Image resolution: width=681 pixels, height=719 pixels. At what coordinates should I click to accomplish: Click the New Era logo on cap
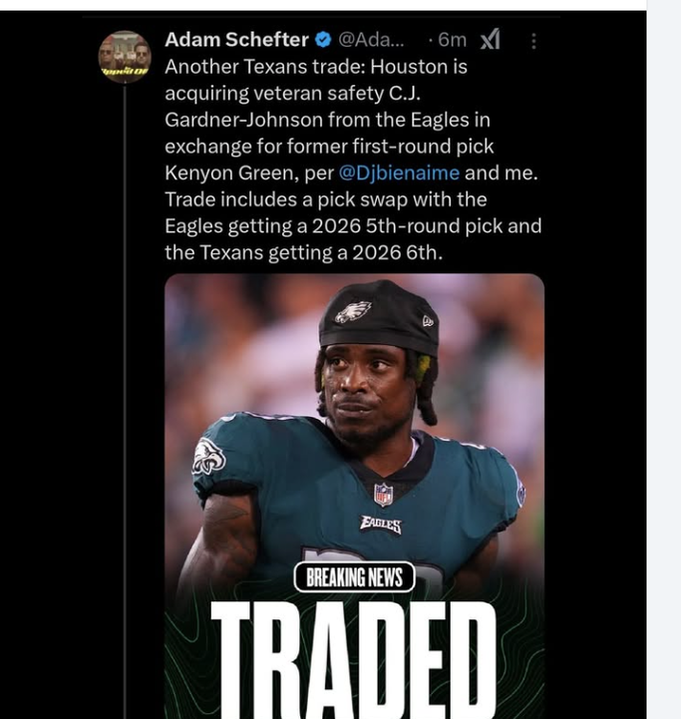(x=428, y=321)
